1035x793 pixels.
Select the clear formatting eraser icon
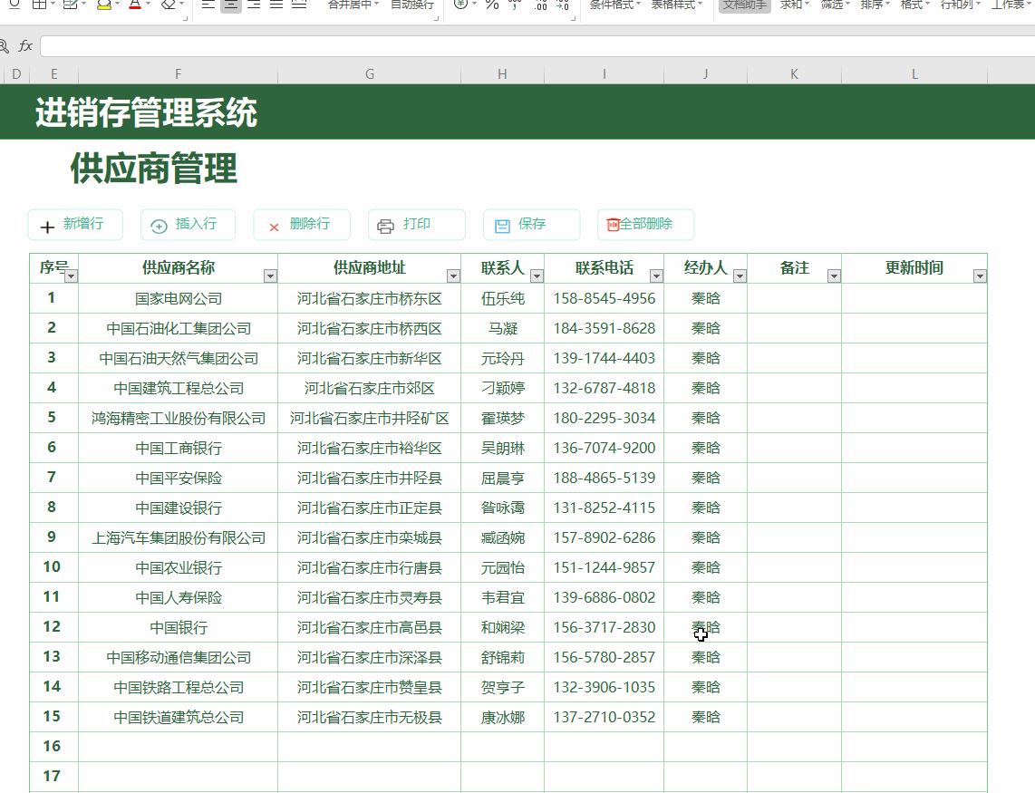[169, 6]
